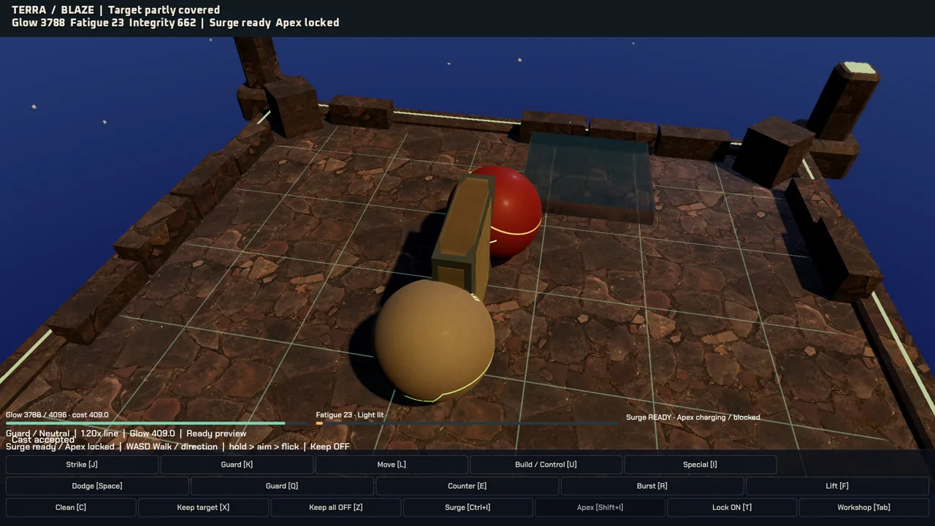Click the Clean [C] button
The image size is (935, 526).
[71, 507]
